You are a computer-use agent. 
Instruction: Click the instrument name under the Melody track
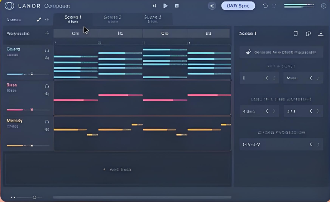coord(13,126)
